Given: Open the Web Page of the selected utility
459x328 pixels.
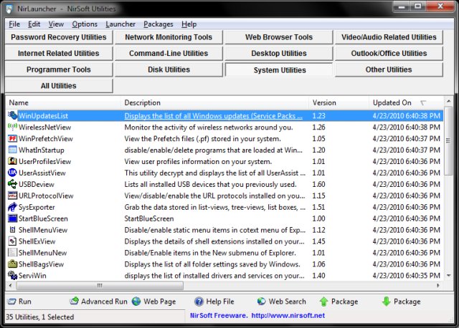Looking at the screenshot, I should pos(153,302).
